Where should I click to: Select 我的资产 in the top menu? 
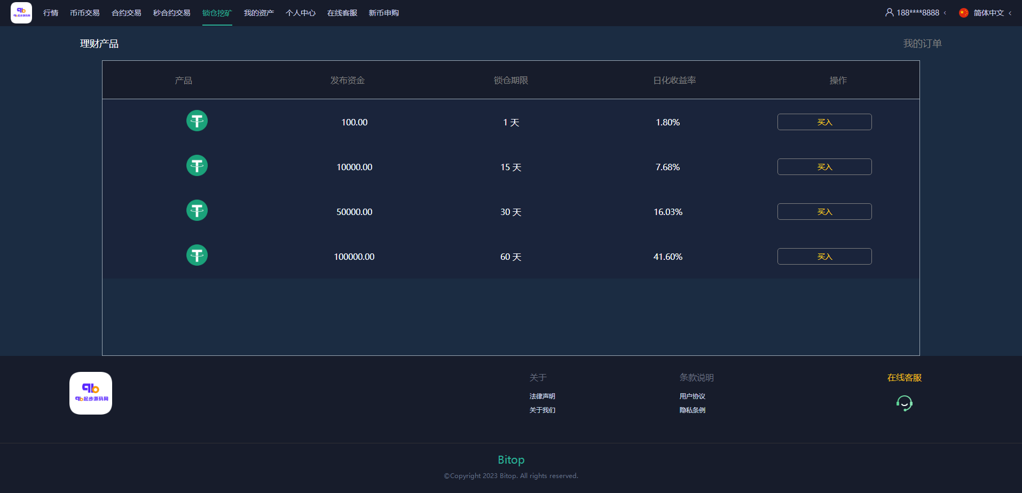point(258,13)
